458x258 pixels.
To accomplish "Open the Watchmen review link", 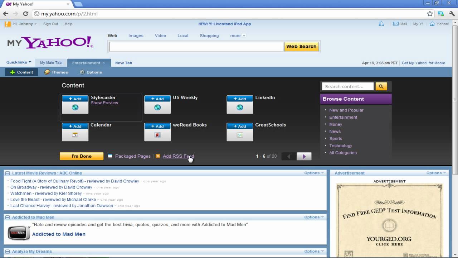I will point(46,193).
